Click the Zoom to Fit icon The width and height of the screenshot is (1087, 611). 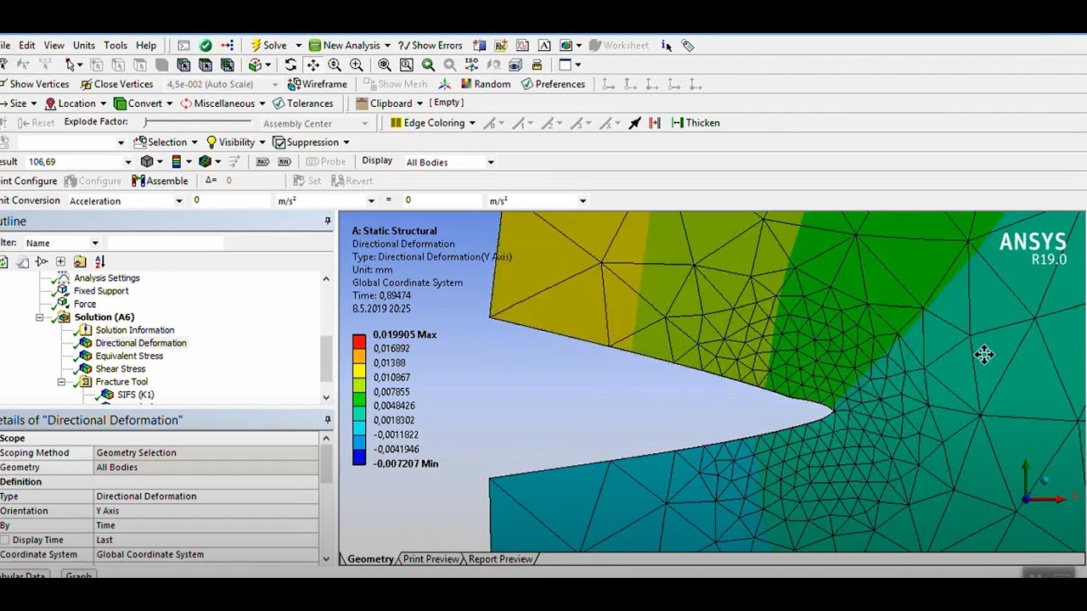click(x=385, y=64)
